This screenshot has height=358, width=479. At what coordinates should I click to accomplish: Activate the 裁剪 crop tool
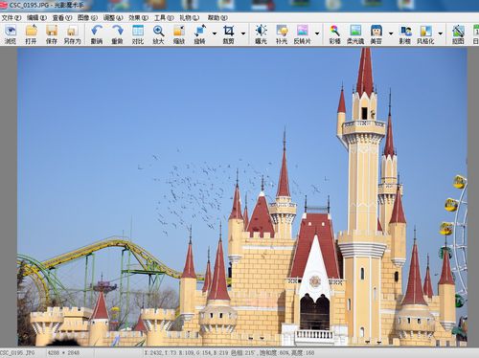tap(228, 34)
